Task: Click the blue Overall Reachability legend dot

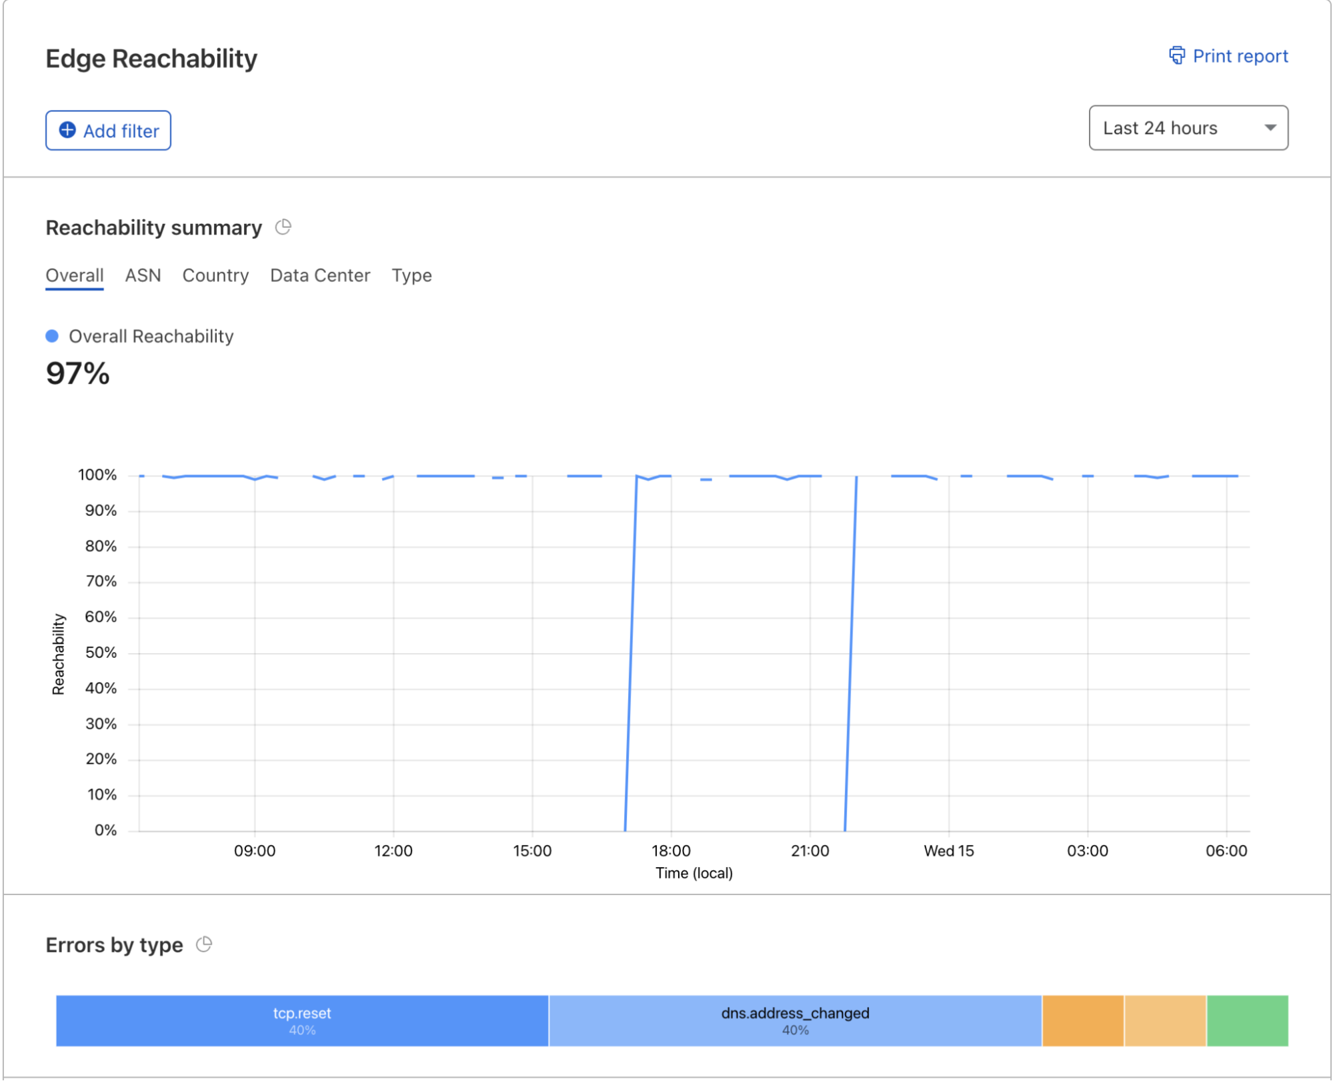Action: [x=52, y=336]
